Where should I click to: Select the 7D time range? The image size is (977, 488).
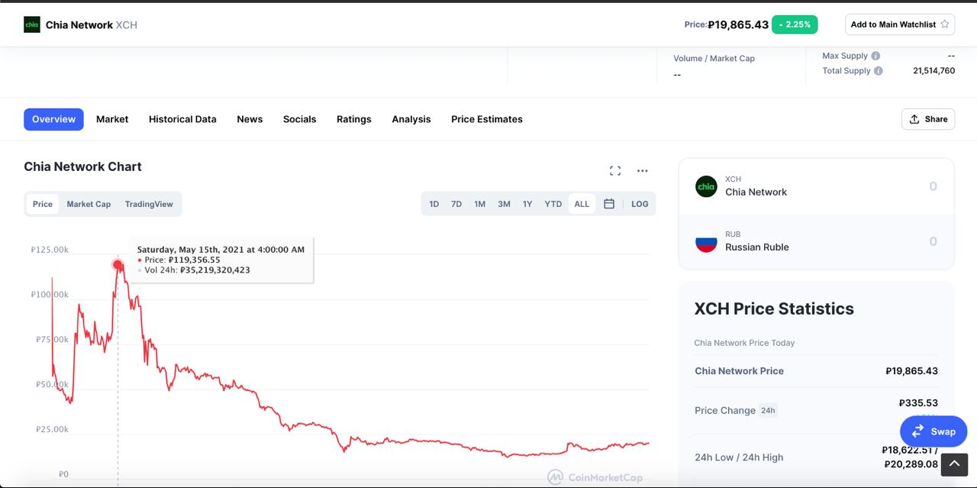(x=456, y=204)
